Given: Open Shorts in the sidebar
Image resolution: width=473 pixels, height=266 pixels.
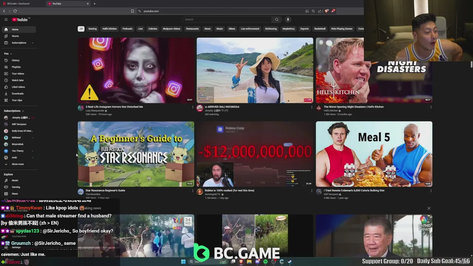Looking at the screenshot, I should point(19,36).
